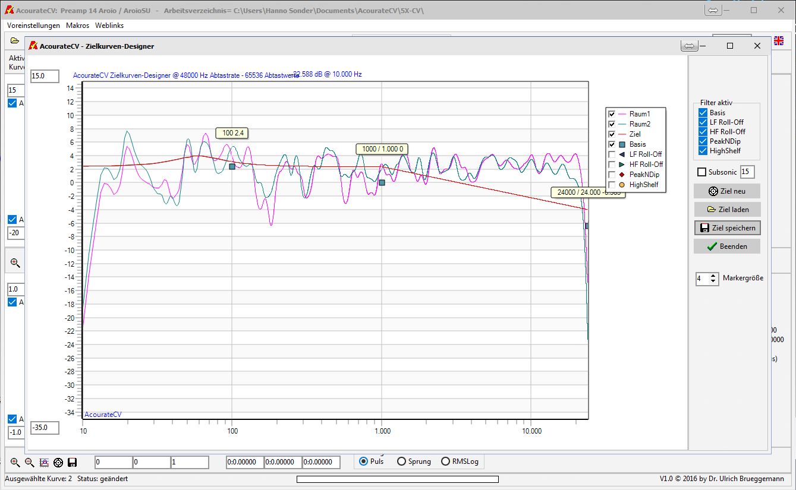Select the Basis marker at 24000 Hz
This screenshot has height=490, width=796.
[587, 226]
